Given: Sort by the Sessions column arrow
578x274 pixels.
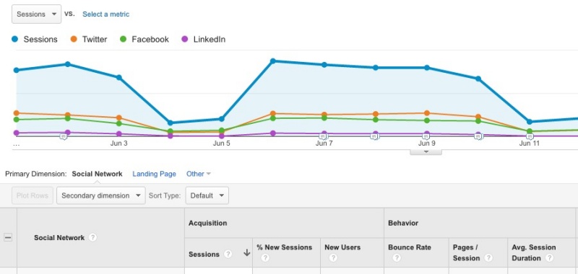Looking at the screenshot, I should tap(247, 253).
